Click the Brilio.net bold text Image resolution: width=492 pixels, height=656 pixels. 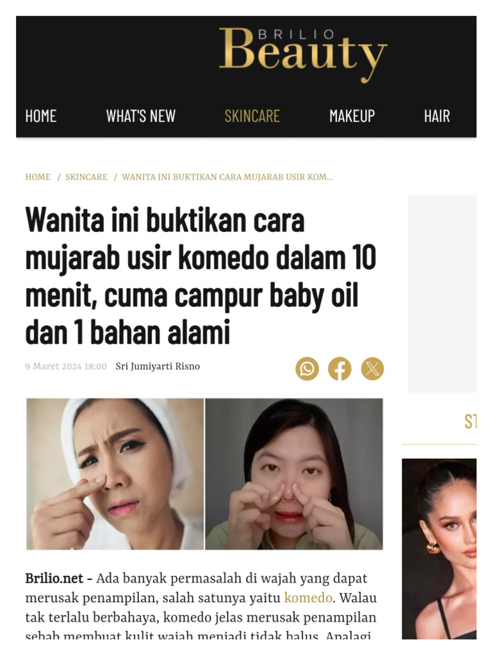(54, 578)
